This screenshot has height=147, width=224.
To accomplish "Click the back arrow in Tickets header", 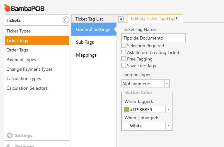I will coord(66,20).
